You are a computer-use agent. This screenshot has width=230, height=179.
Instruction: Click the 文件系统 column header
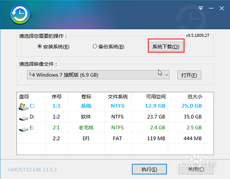point(118,97)
